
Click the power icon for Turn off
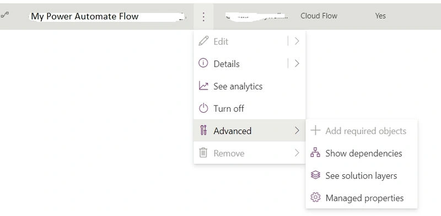coord(203,108)
